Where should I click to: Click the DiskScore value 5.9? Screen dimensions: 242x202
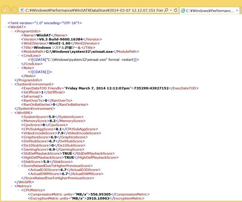click(x=46, y=162)
